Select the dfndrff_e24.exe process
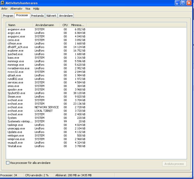This screenshot has height=179, width=194. point(46,47)
